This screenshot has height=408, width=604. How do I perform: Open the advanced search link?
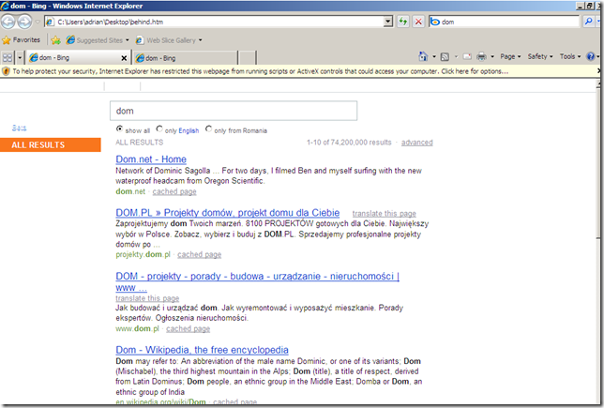click(x=416, y=143)
